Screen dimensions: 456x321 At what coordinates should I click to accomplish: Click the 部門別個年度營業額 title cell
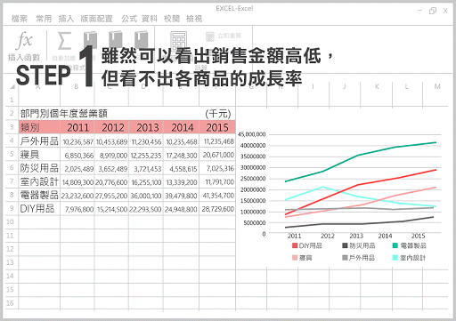(x=64, y=114)
